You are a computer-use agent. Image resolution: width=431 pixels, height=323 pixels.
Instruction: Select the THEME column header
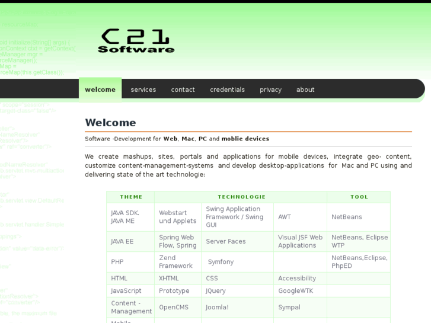130,197
